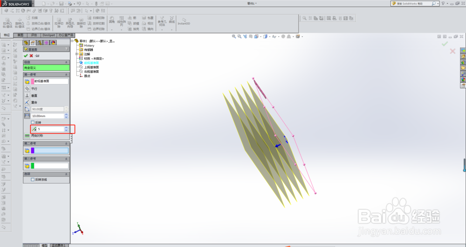This screenshot has height=247, width=466.
Task: Switch to the DimXpert tab
Action: click(49, 35)
